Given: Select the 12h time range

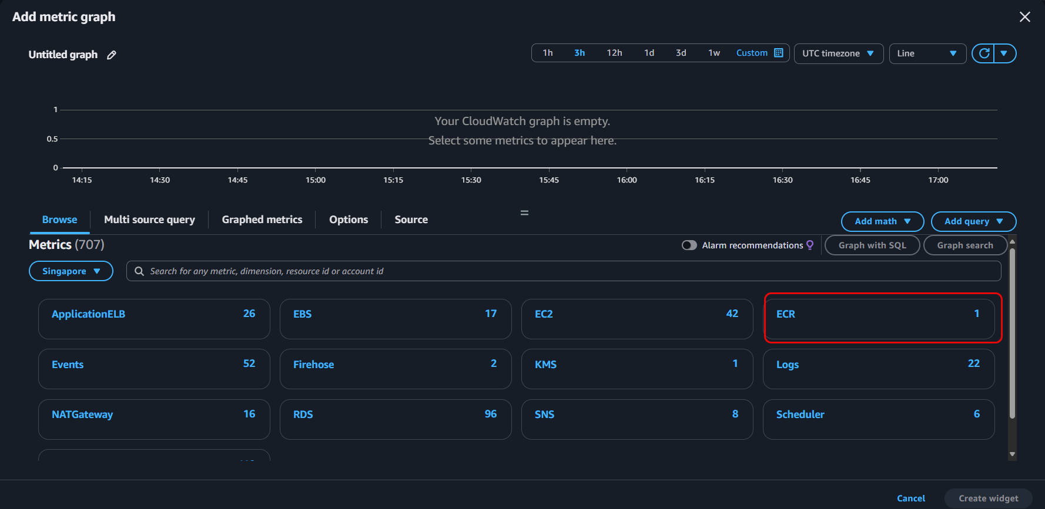Looking at the screenshot, I should click(x=614, y=53).
